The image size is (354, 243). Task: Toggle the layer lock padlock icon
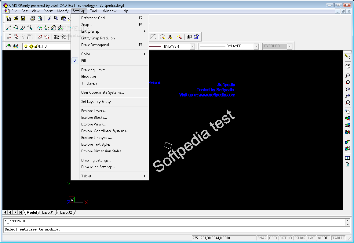[36, 46]
